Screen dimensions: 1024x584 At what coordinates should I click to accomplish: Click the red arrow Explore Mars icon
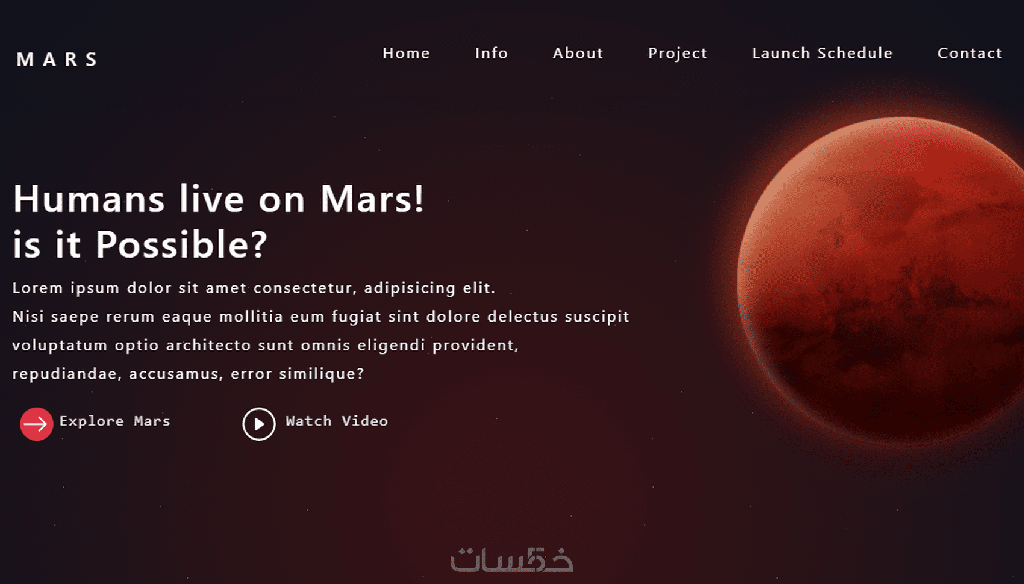point(36,424)
